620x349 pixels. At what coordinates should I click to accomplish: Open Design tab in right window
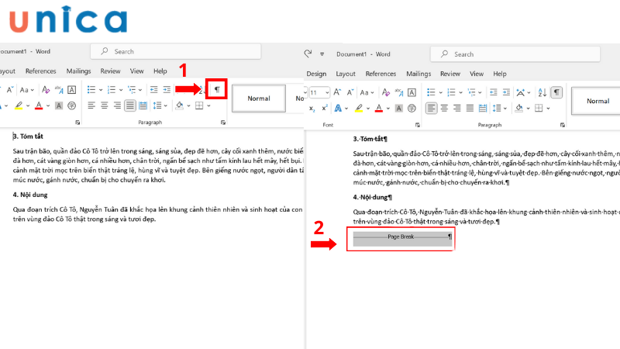pos(316,74)
